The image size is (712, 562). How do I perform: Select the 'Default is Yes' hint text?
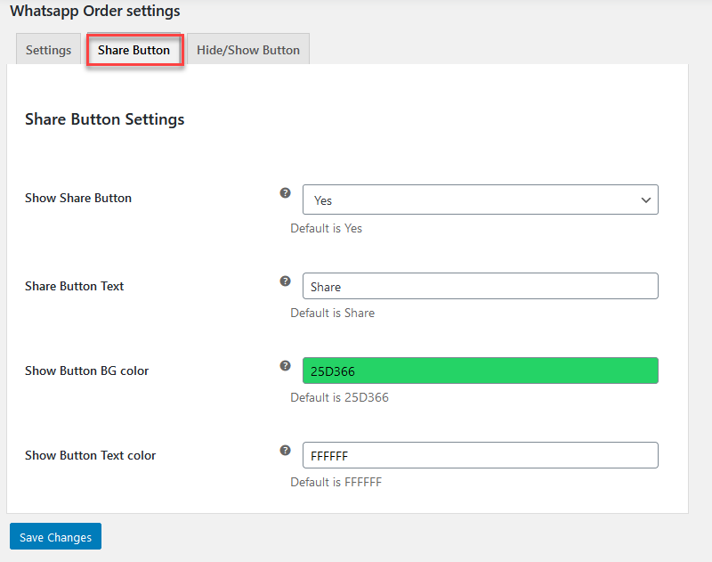coord(326,228)
